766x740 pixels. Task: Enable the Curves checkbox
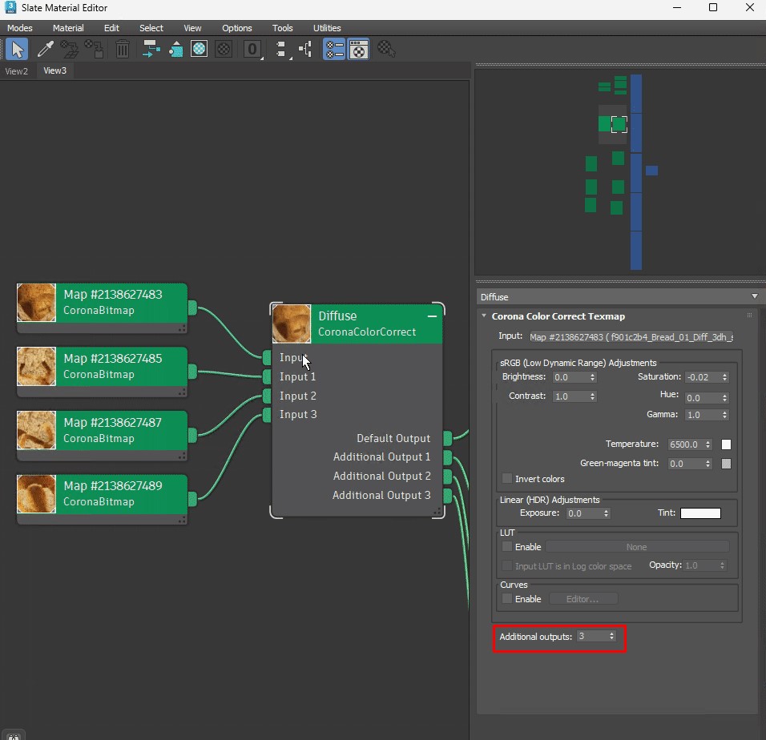coord(507,599)
